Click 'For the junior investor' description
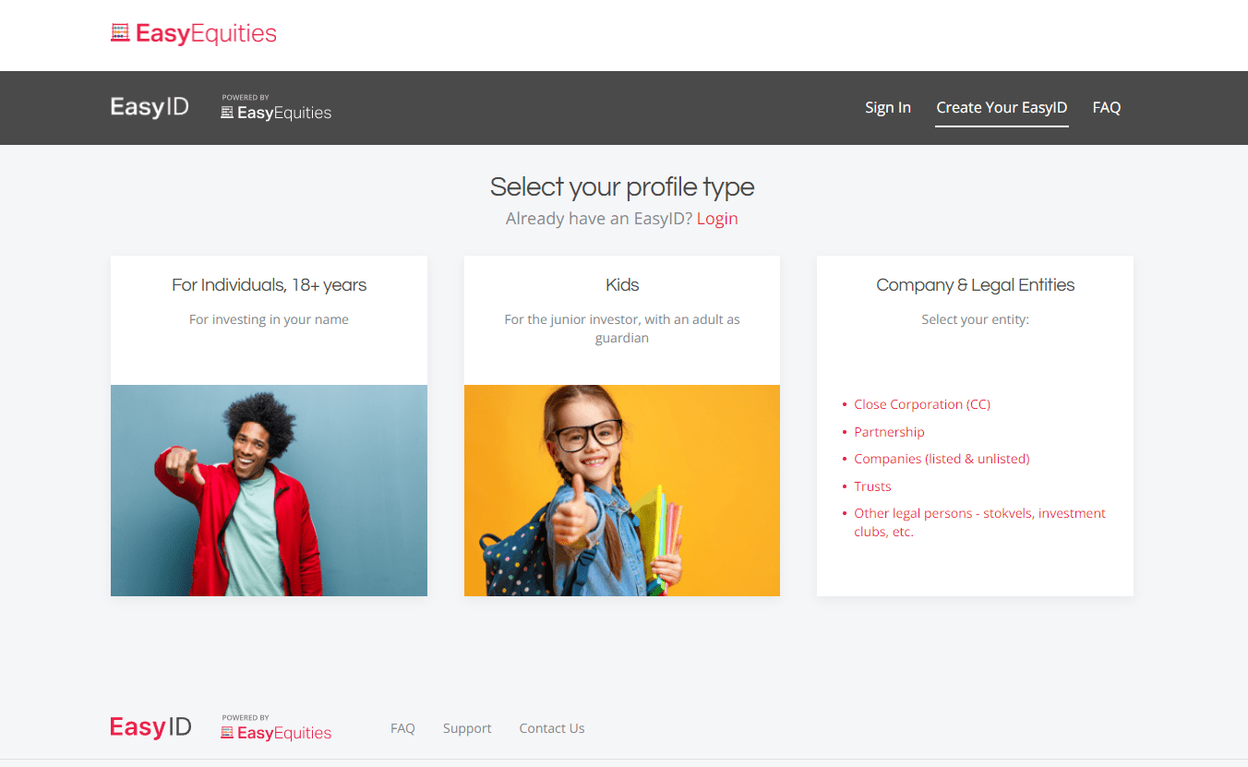The height and width of the screenshot is (767, 1248). (622, 329)
